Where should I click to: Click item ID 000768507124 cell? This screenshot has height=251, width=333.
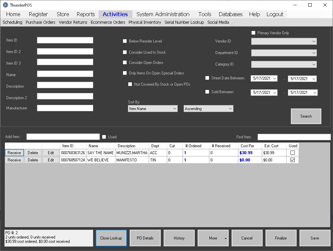click(73, 160)
